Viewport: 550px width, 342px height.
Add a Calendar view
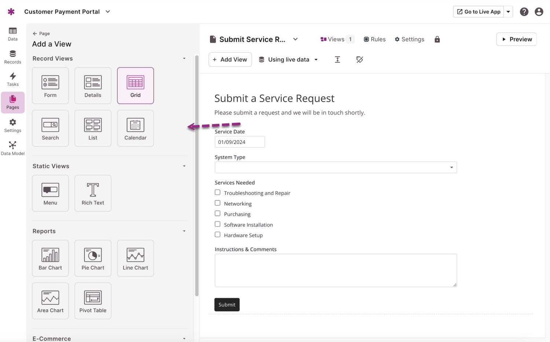135,128
